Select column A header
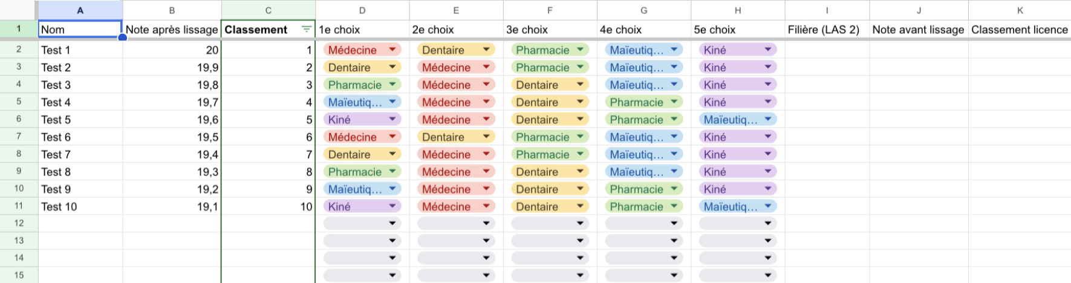 coord(80,10)
